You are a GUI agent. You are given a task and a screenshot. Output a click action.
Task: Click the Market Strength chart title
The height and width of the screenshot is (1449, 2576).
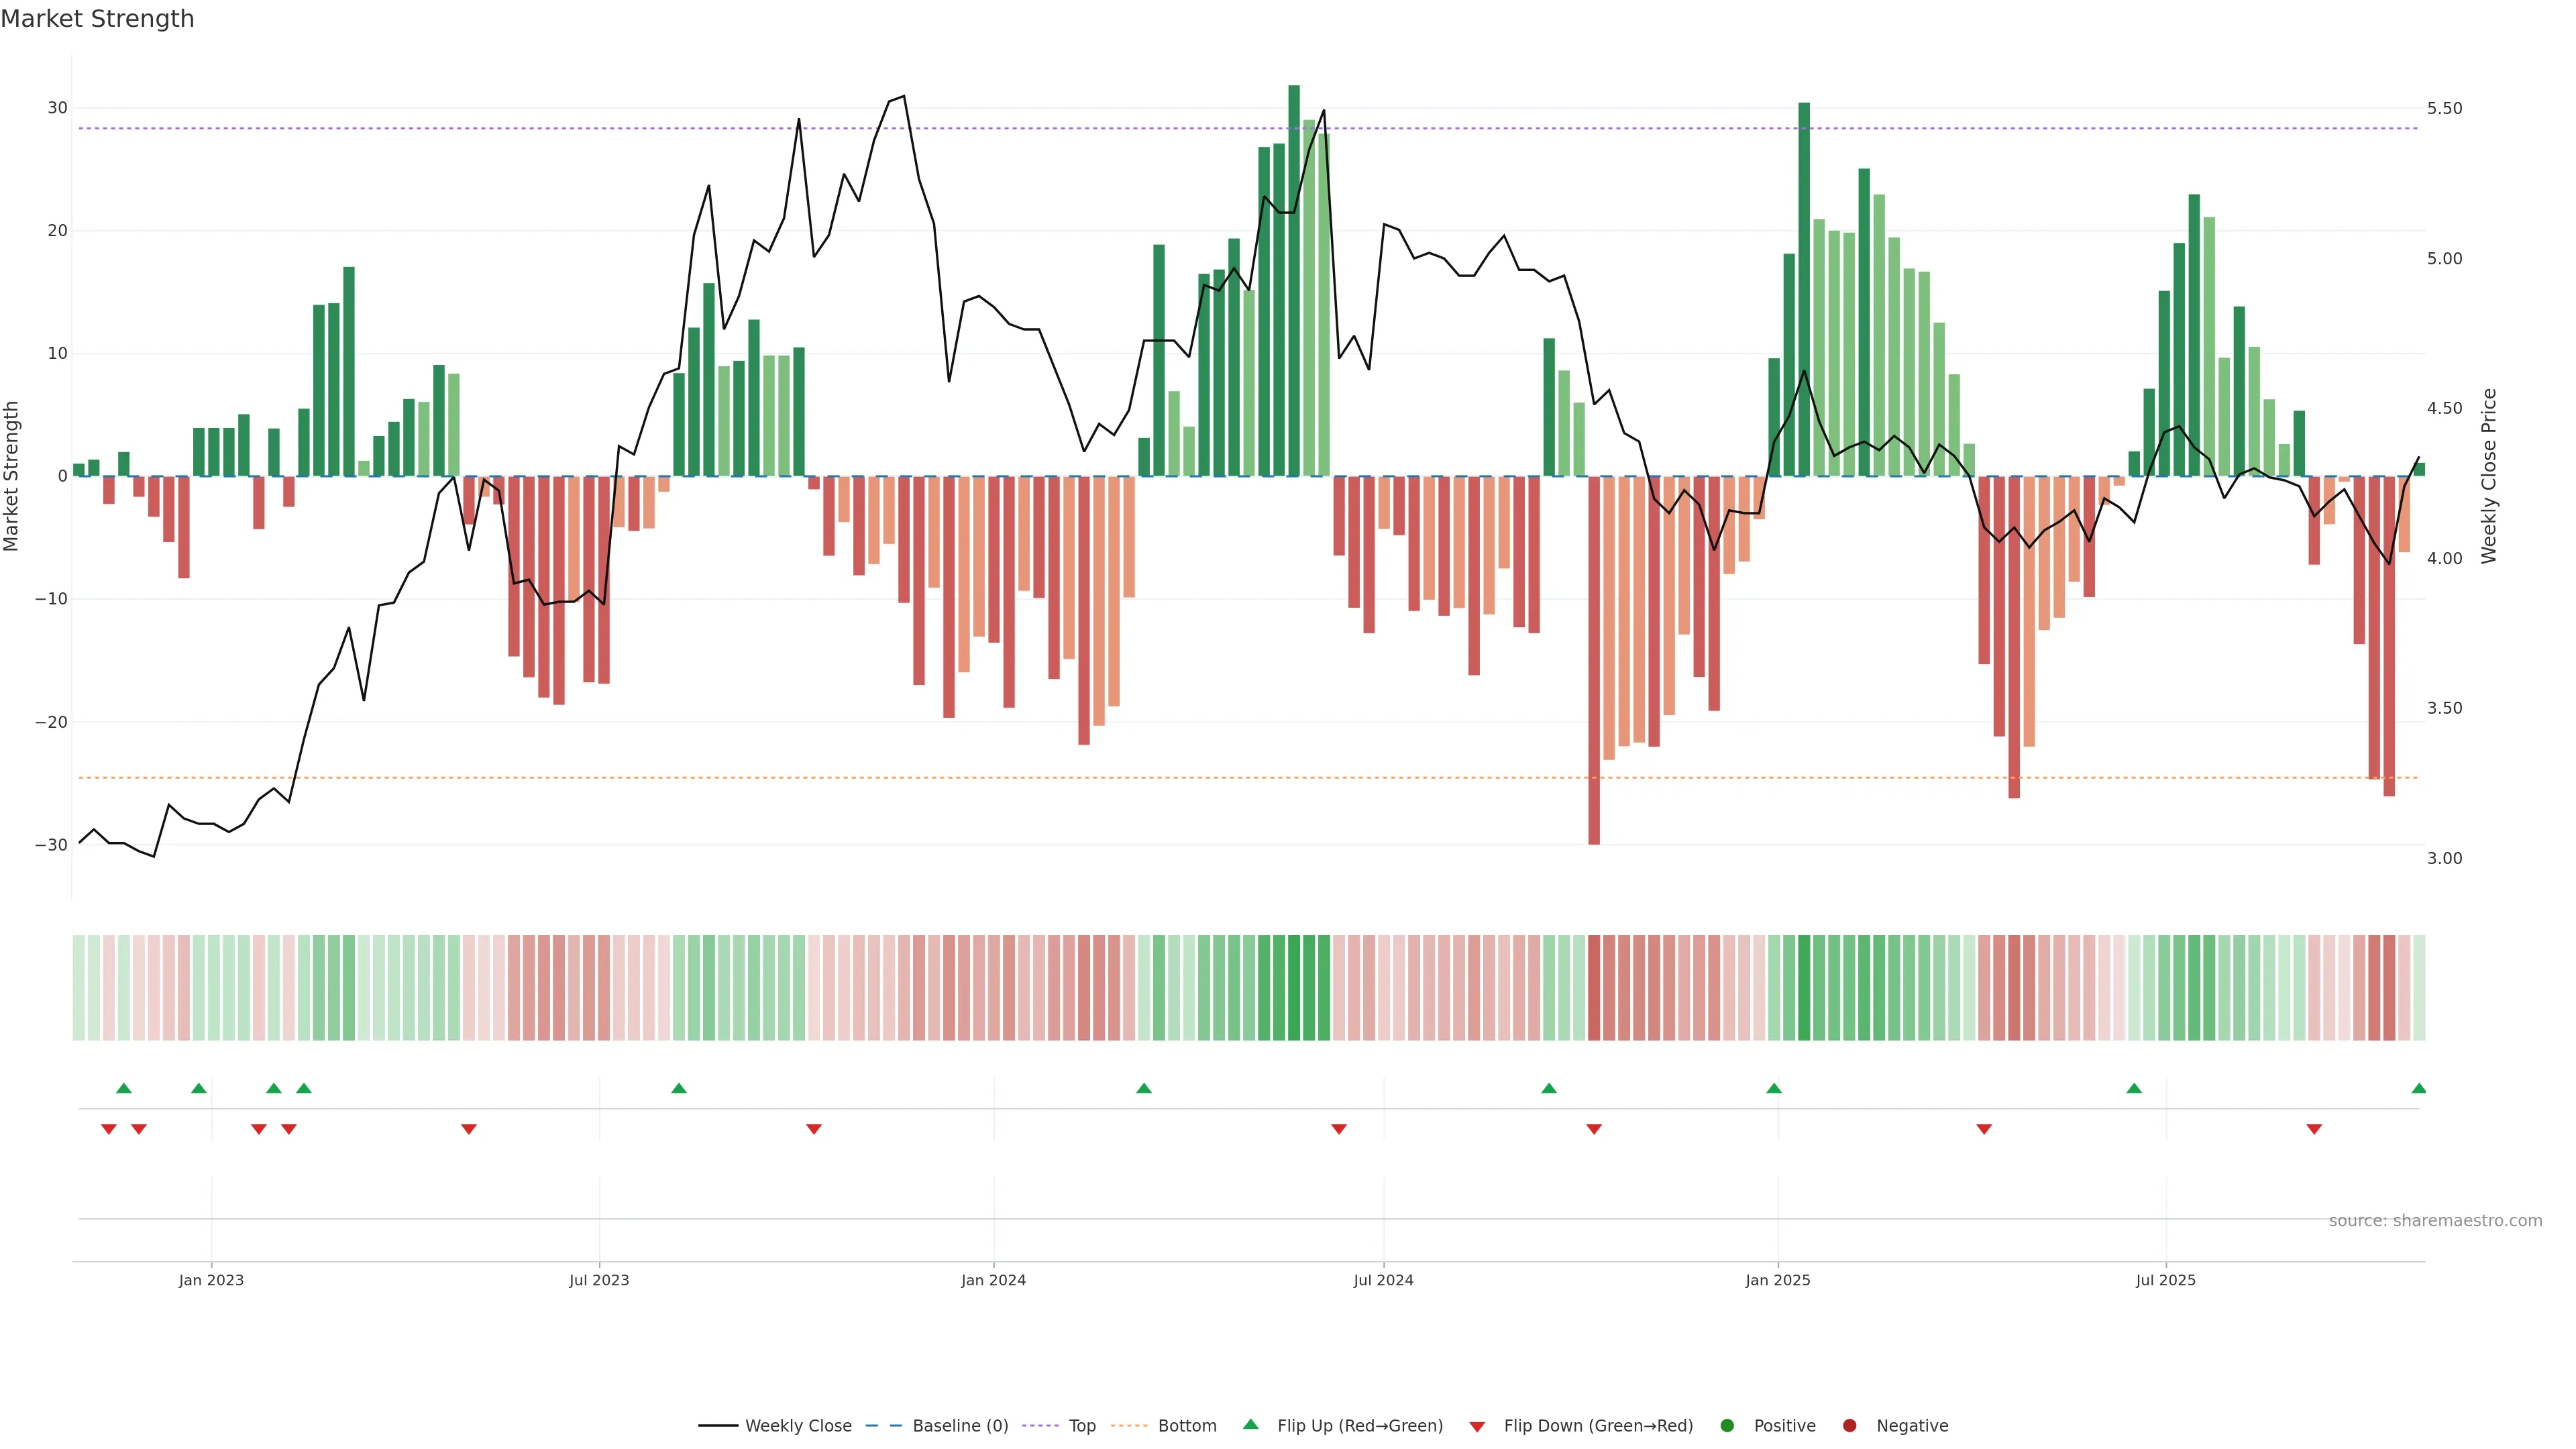click(x=97, y=19)
